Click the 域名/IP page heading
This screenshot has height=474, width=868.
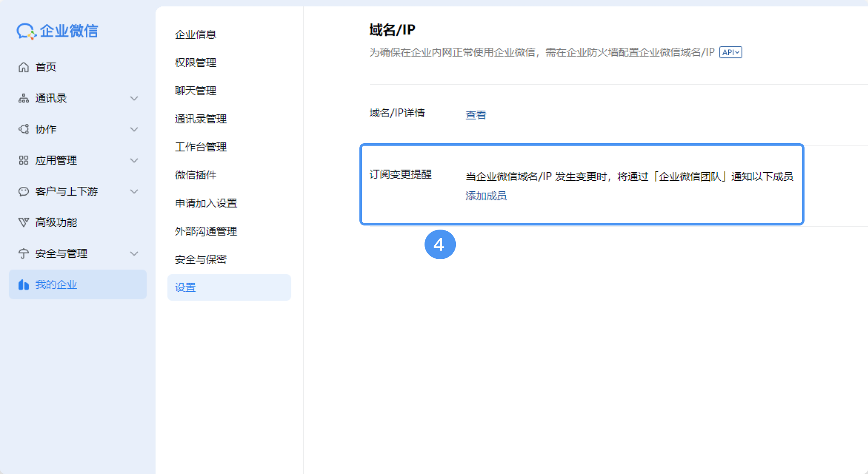point(392,30)
